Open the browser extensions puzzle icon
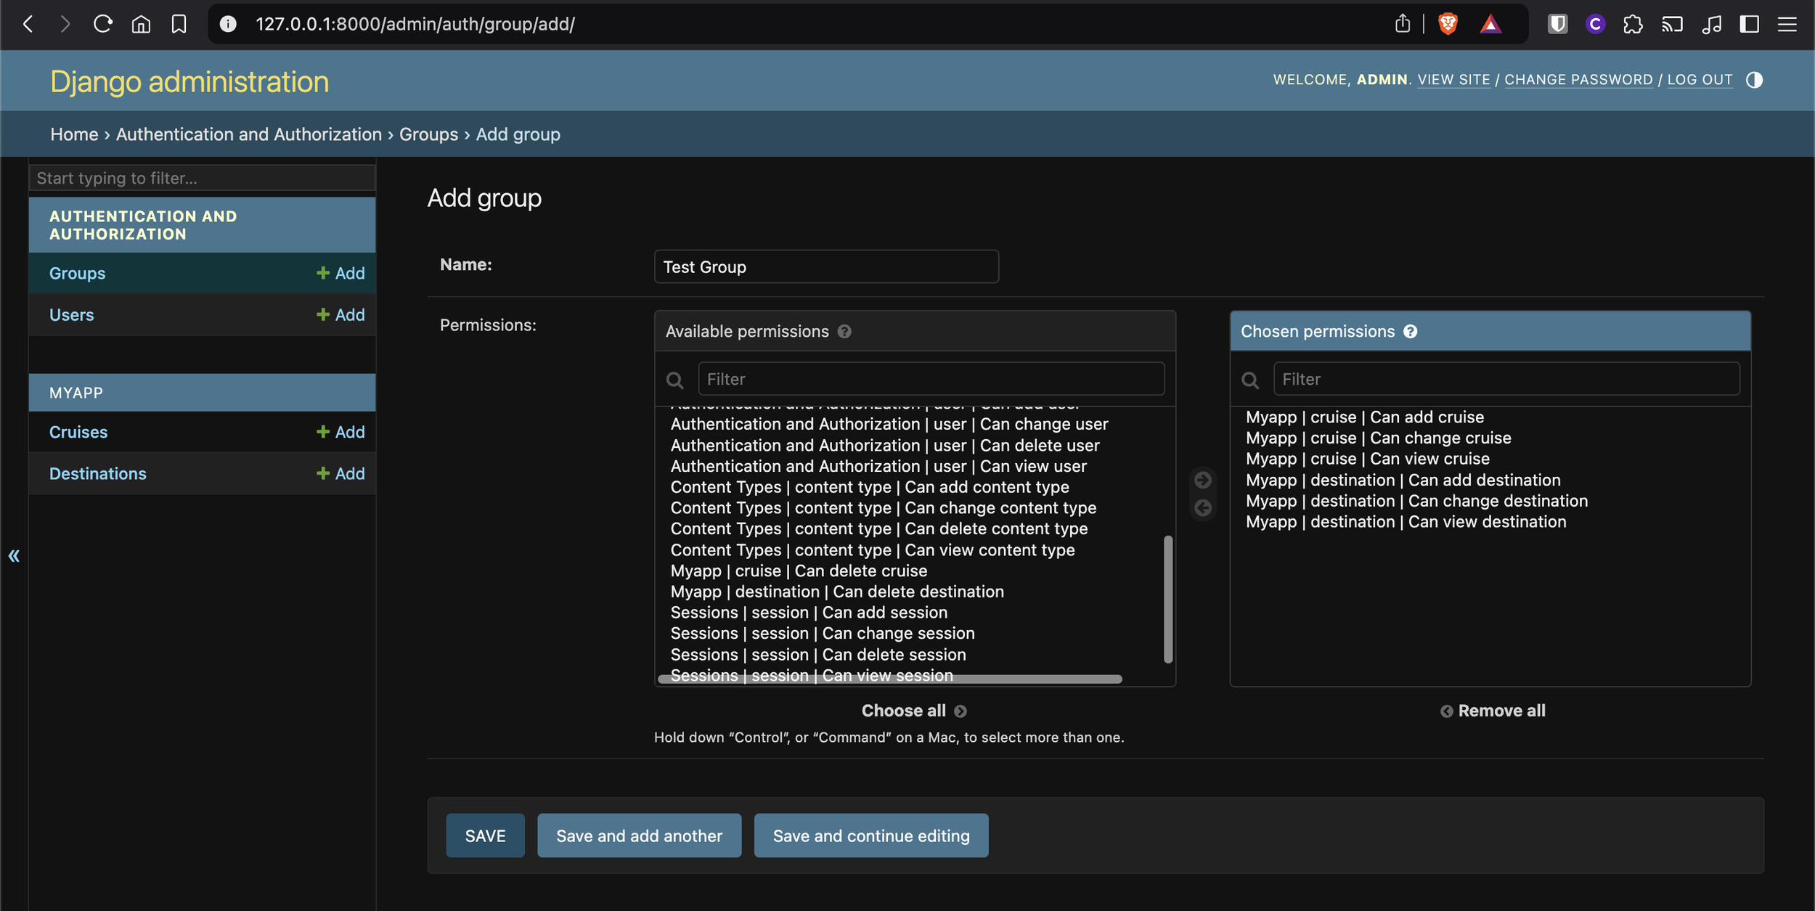This screenshot has height=911, width=1815. 1633,24
